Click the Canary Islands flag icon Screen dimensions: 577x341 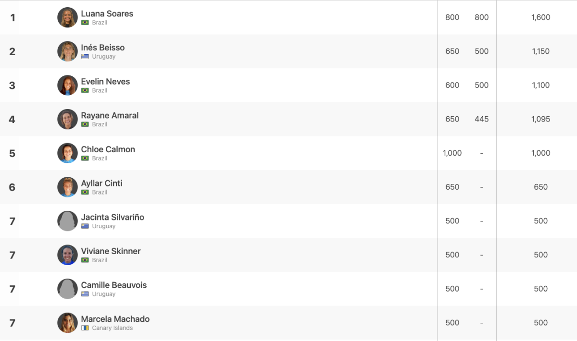85,328
